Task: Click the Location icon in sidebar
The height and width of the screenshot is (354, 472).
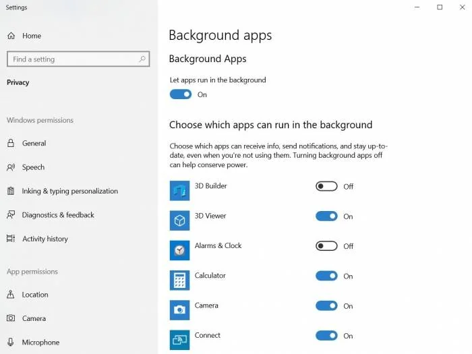Action: tap(11, 295)
